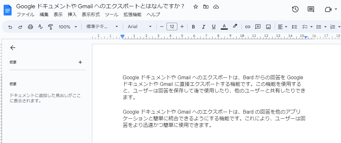Open the 表示形式 menu

tap(91, 15)
